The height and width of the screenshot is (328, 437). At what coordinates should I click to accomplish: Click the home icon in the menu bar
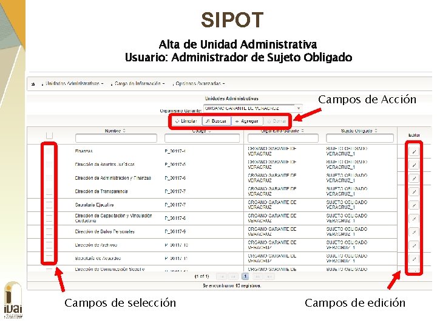pos(33,84)
